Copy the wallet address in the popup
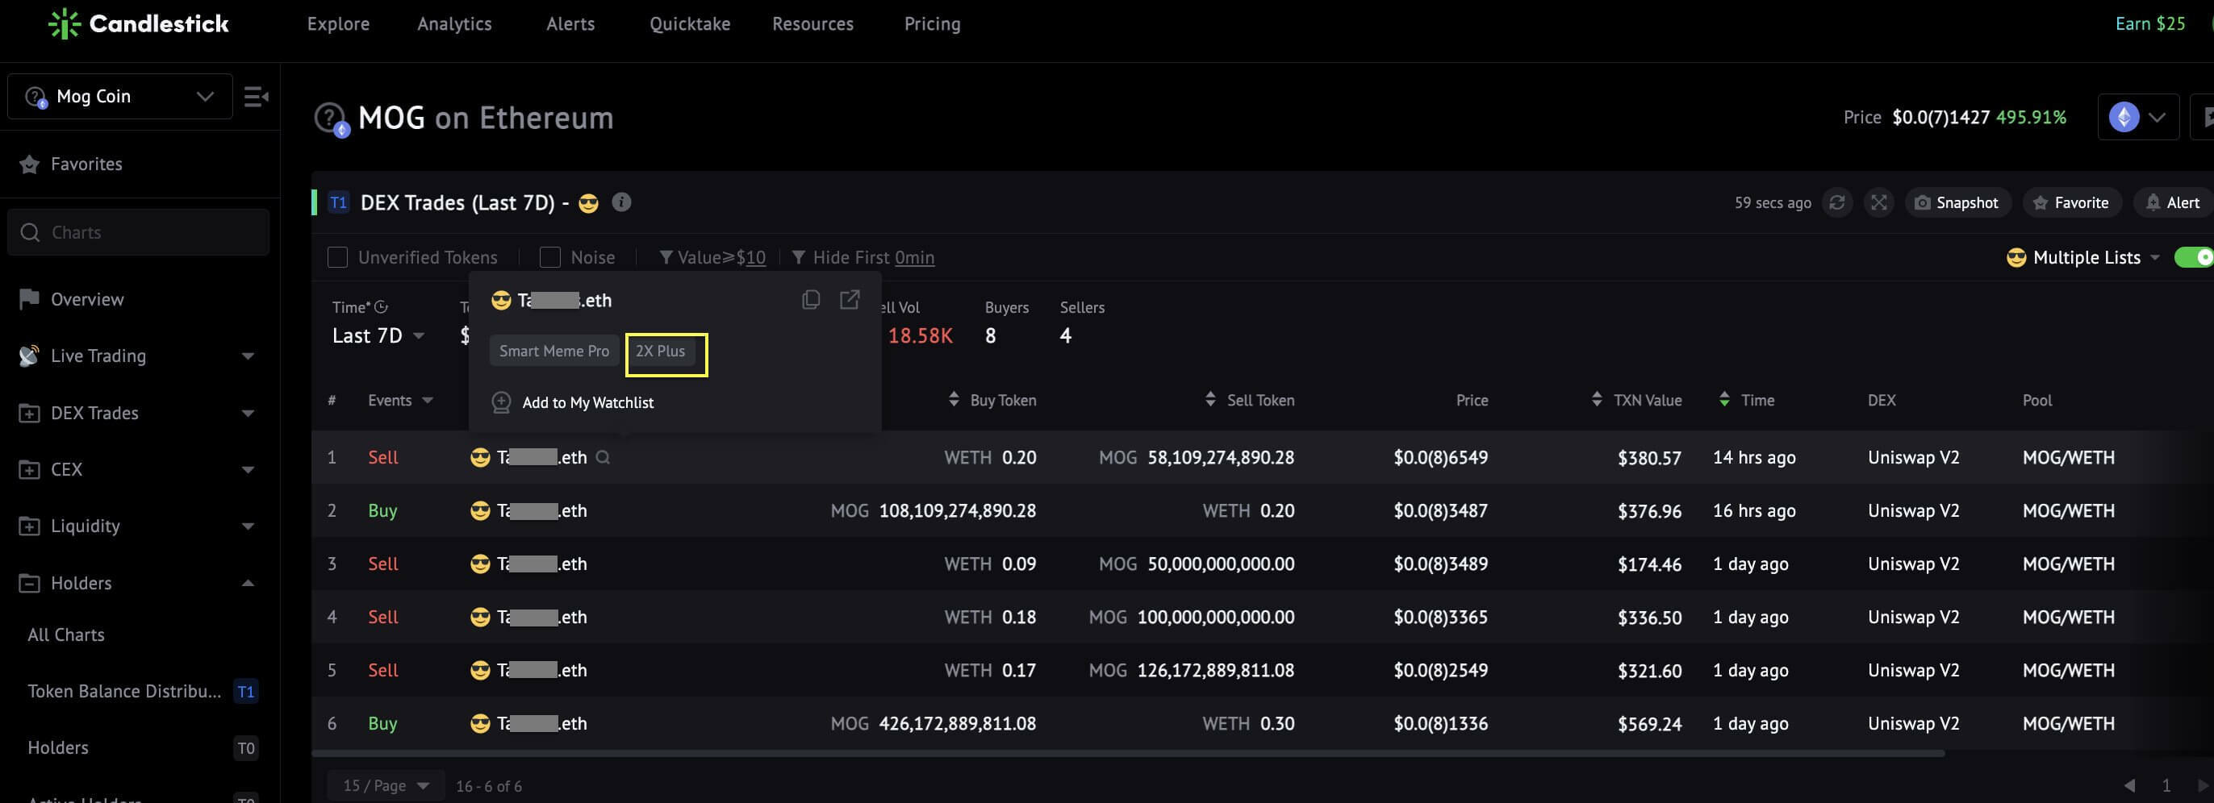 (x=810, y=300)
